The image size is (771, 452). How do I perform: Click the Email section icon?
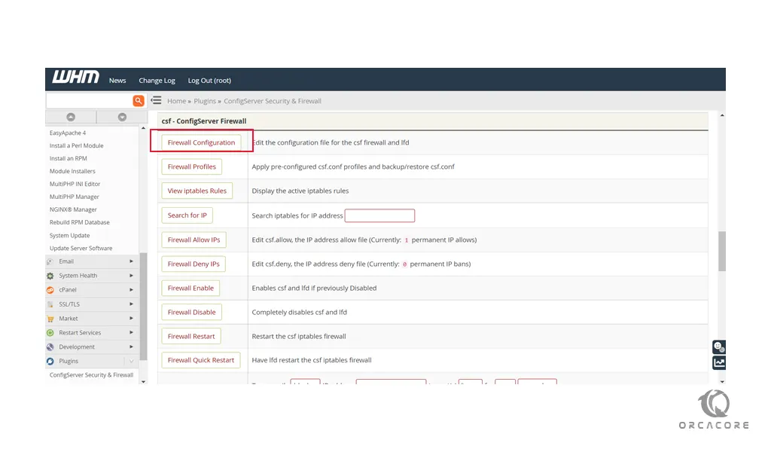tap(50, 261)
